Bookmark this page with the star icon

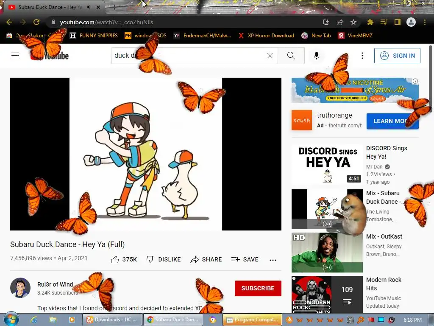353,22
